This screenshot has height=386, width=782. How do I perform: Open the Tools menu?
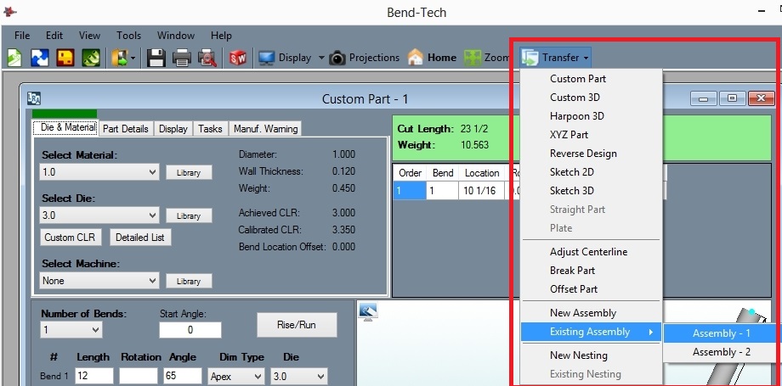(128, 36)
